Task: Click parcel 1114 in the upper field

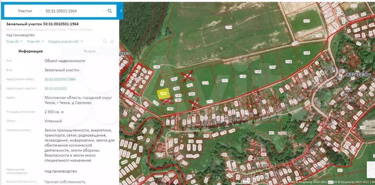Action: point(229,27)
